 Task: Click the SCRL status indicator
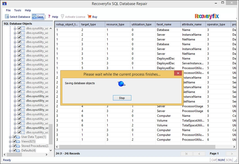229,160
